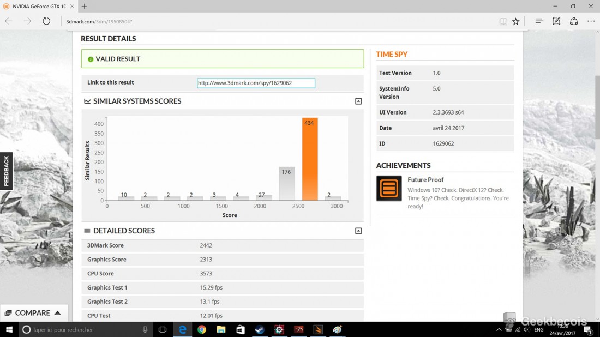
Task: Add page to favorites with star icon
Action: click(x=515, y=21)
